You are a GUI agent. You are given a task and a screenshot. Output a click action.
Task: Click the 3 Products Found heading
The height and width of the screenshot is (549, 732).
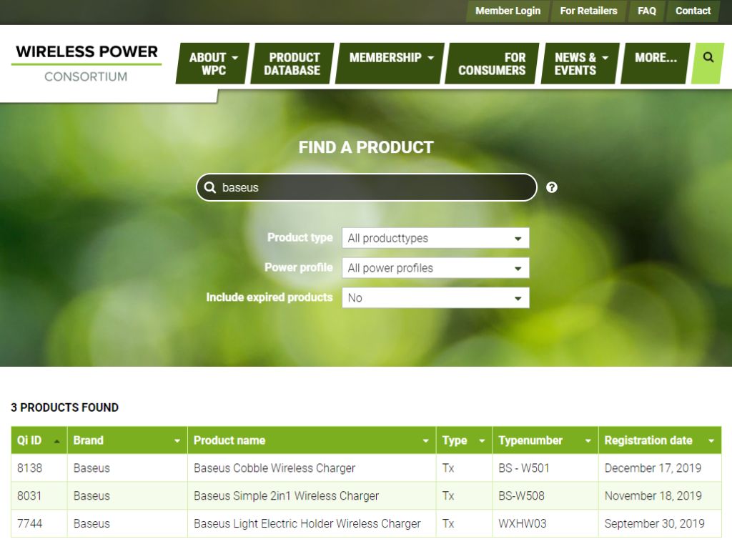pos(65,407)
